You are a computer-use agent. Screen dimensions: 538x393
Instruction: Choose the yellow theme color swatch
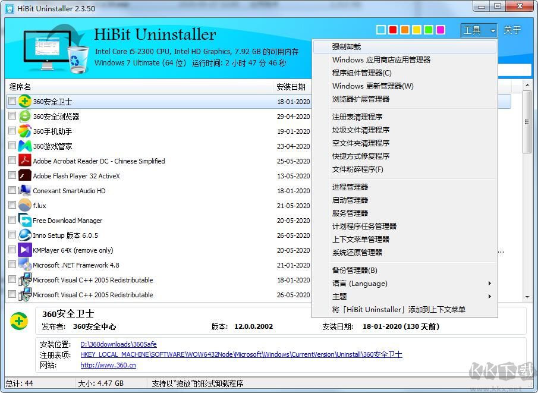pos(417,30)
